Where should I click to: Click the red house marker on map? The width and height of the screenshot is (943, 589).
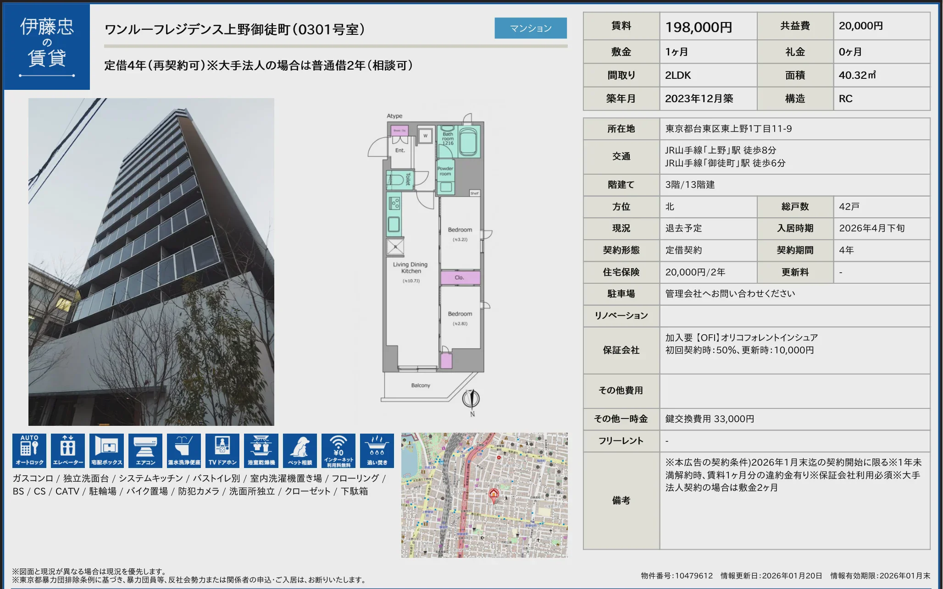click(494, 495)
